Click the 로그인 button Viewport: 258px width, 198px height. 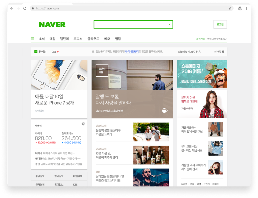[x=220, y=24]
